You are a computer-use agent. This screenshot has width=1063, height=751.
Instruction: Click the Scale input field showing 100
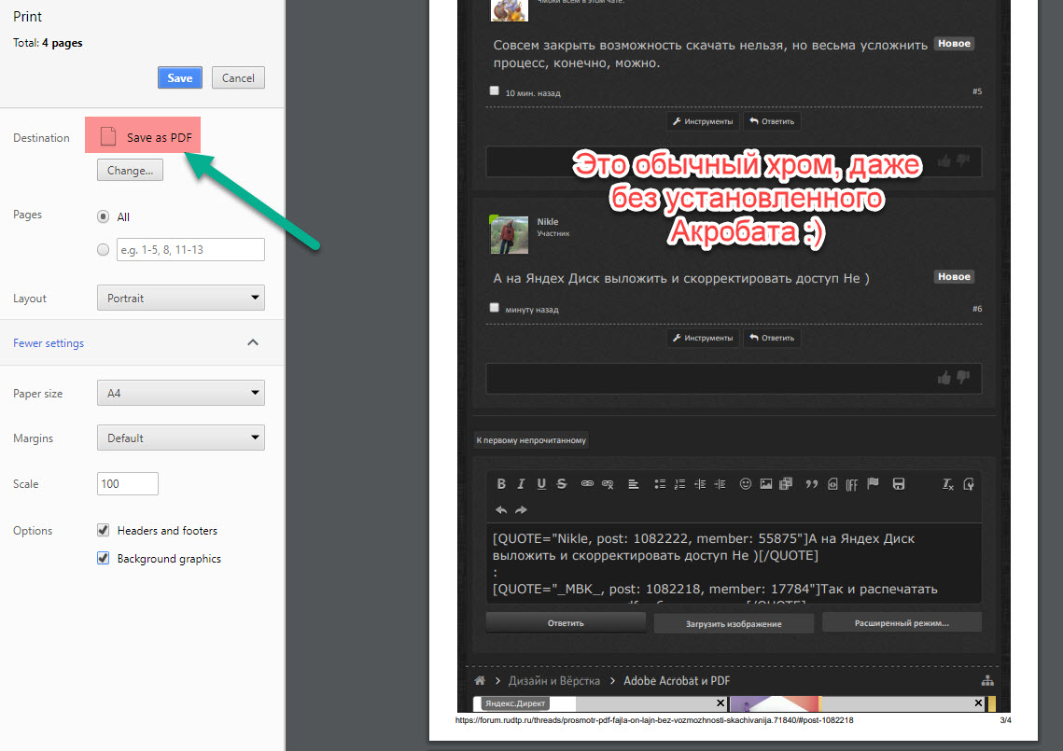128,483
